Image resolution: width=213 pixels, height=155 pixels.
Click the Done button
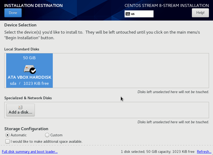(x=13, y=13)
